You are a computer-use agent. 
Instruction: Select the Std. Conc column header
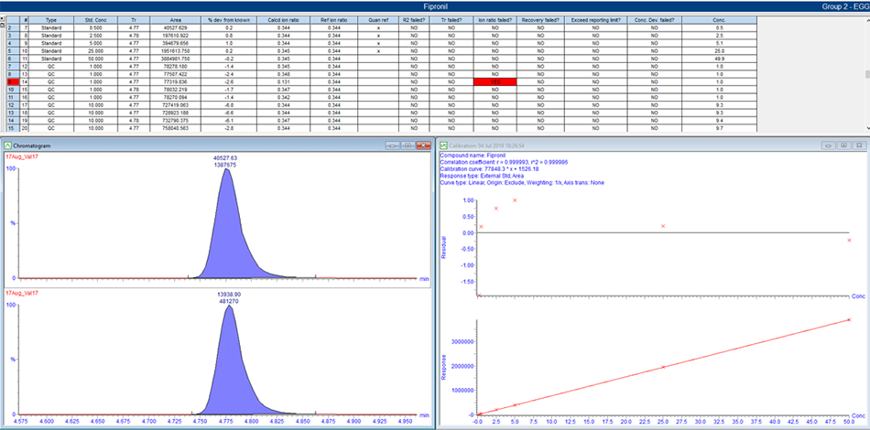click(x=94, y=18)
